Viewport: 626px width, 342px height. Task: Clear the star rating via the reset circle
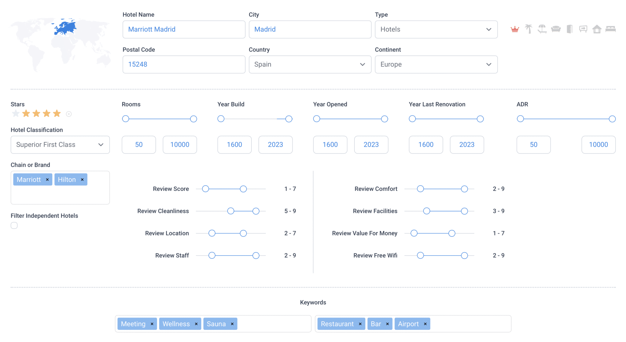pos(69,114)
